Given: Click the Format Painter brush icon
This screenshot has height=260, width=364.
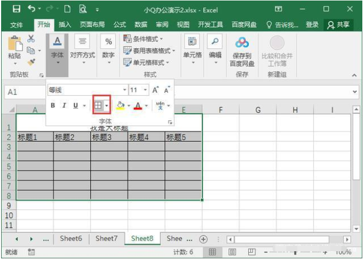Looking at the screenshot, I should [31, 62].
